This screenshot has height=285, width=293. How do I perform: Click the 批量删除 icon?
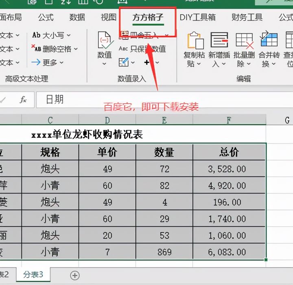pos(245,41)
